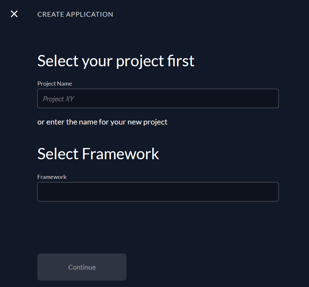This screenshot has height=287, width=309.
Task: Click the "CREATE APPLICATION" header title
Action: 75,14
